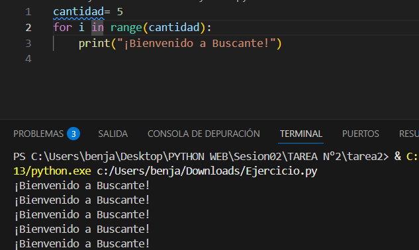
Task: Click the string "¡Bienvenido a Buscante!" in code
Action: click(x=197, y=43)
